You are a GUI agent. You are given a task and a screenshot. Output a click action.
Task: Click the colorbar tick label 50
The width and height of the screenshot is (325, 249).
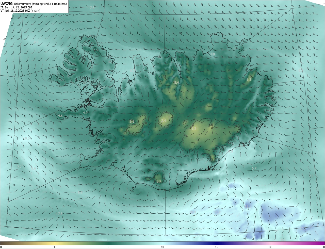pos(323,247)
